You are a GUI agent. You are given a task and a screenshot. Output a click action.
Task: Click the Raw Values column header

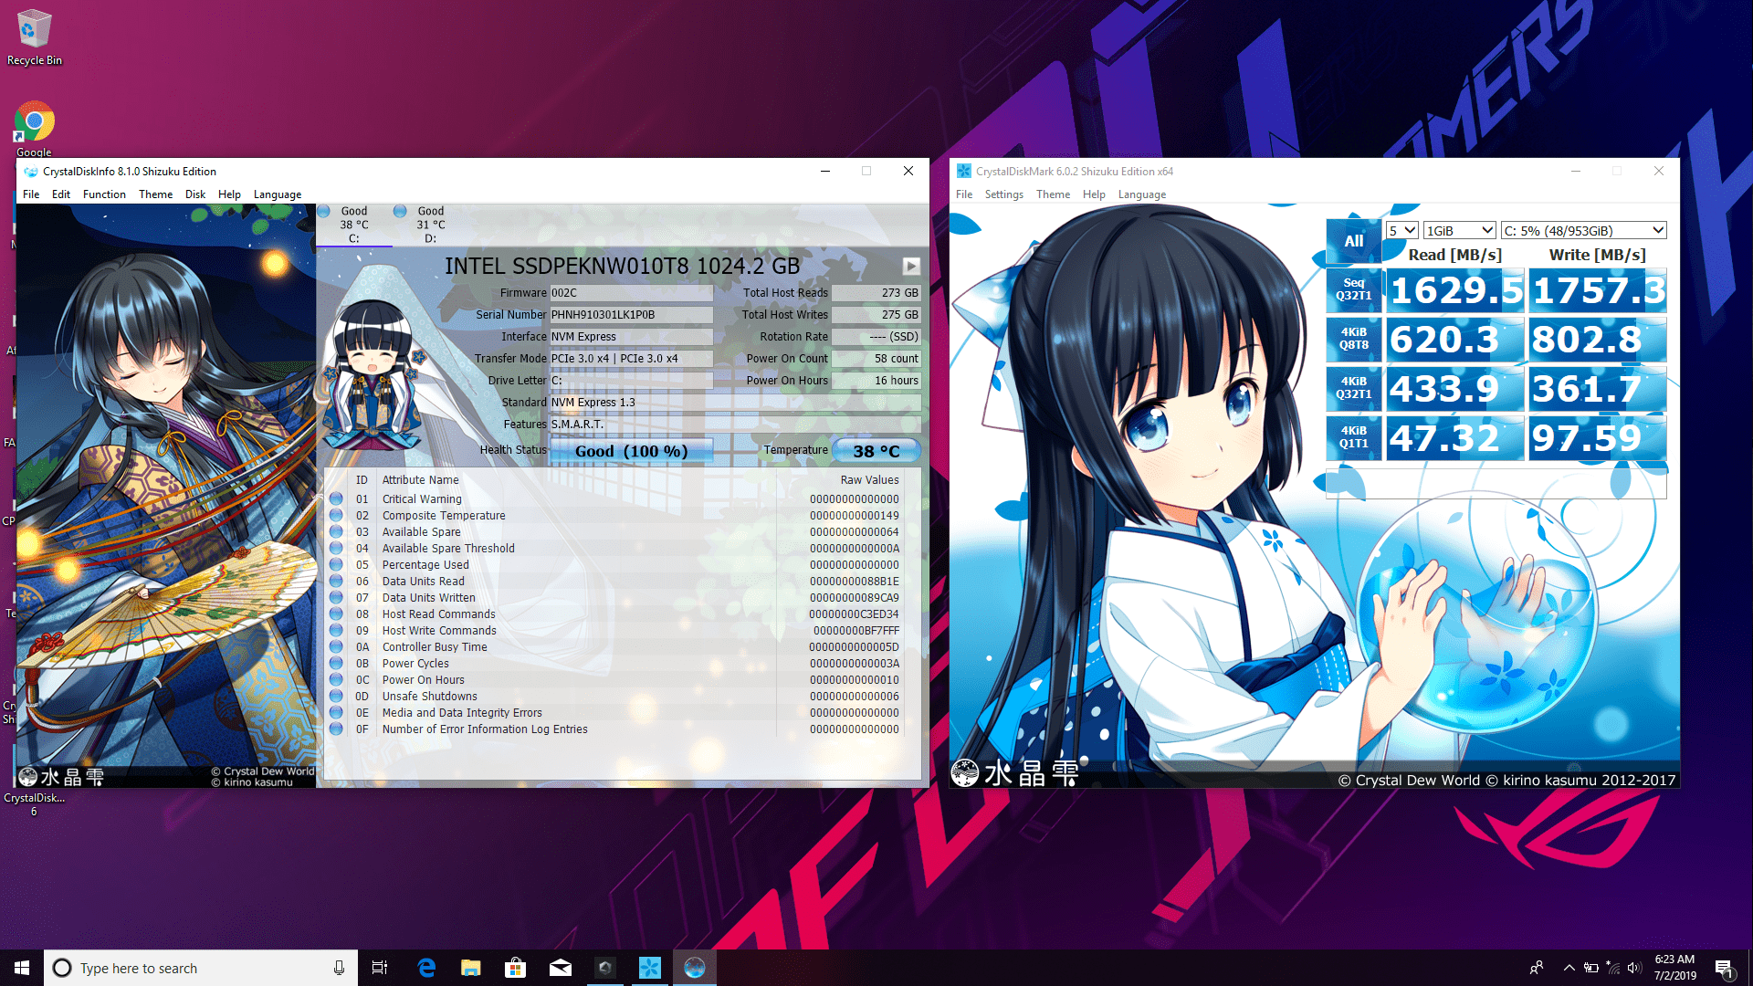[x=869, y=480]
